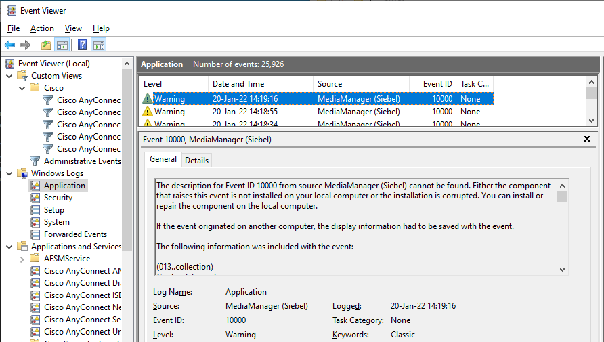The image size is (604, 342).
Task: Go forward with the gray right arrow
Action: 25,45
